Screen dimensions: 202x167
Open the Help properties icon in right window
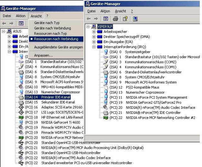coord(125,19)
